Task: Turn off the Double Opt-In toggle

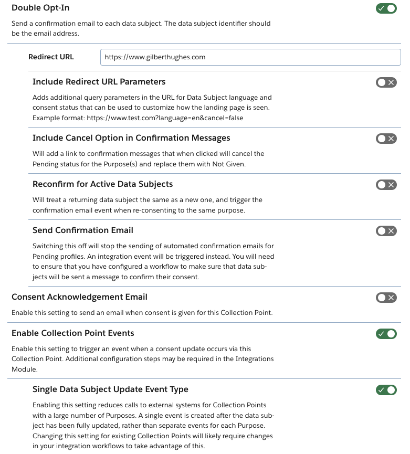Action: pos(386,8)
